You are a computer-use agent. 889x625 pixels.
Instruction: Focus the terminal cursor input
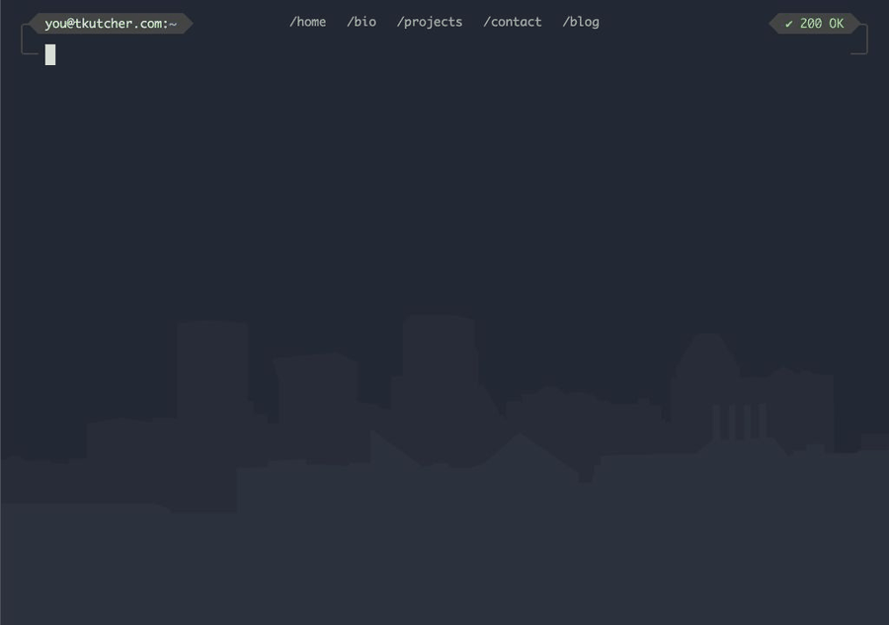pyautogui.click(x=50, y=55)
